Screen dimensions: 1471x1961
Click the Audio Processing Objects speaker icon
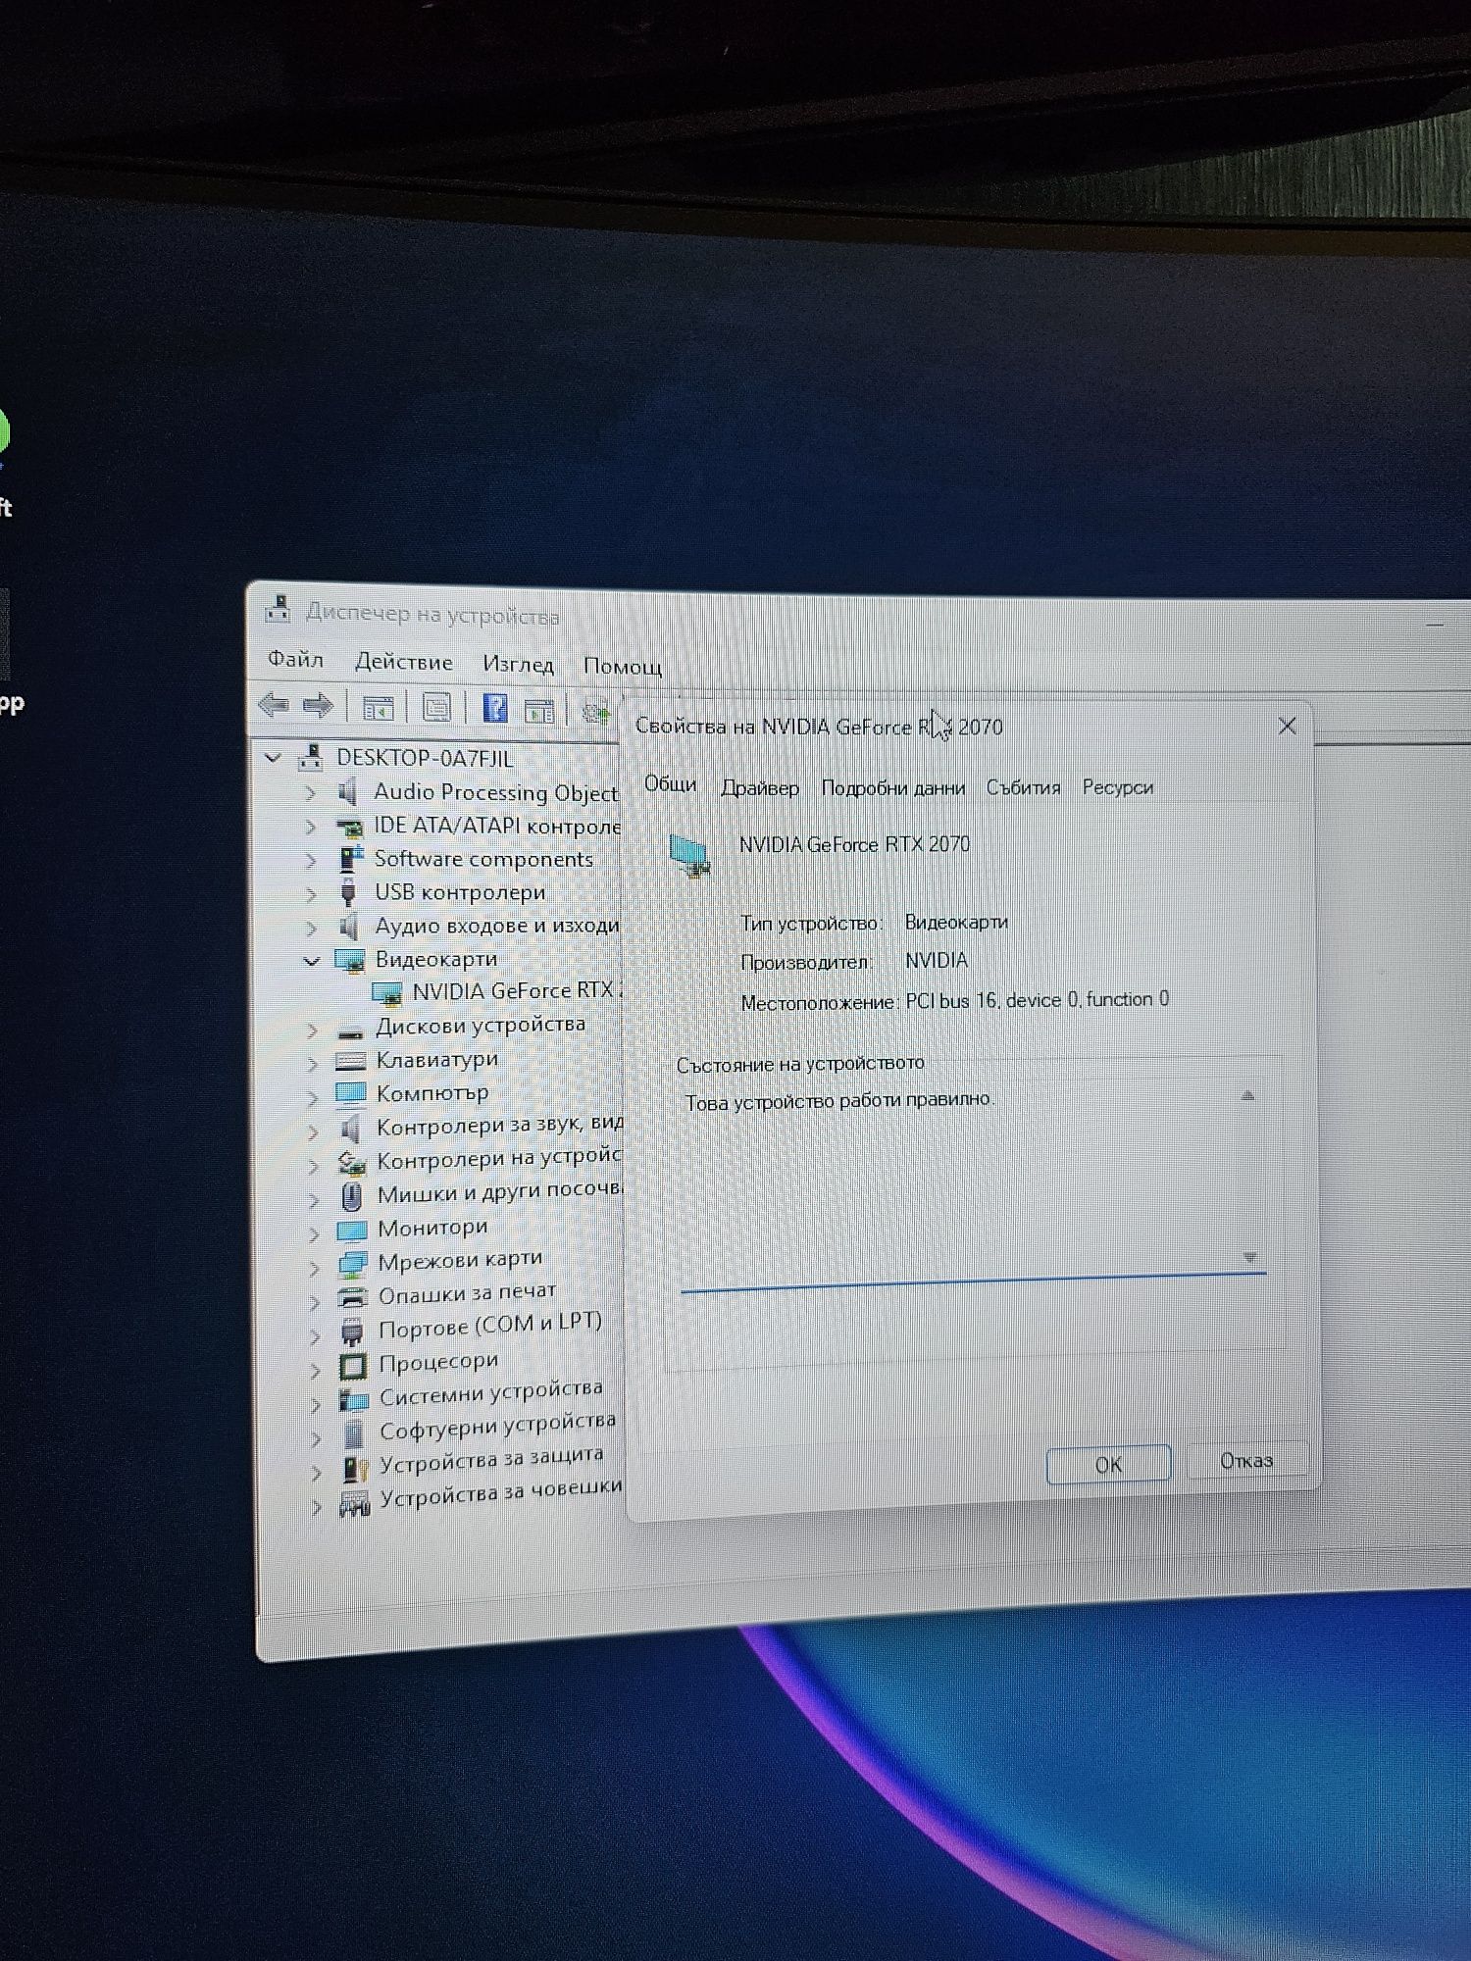[348, 791]
